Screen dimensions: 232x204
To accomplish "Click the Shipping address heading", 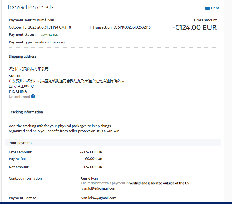I will 22,56.
